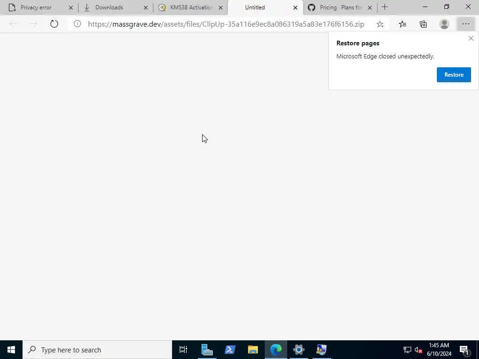Viewport: 479px width, 359px height.
Task: Open network status tray icon
Action: coord(407,350)
